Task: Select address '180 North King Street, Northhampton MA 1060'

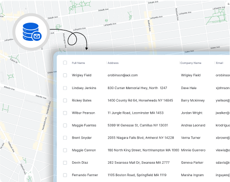Action: coord(143,150)
